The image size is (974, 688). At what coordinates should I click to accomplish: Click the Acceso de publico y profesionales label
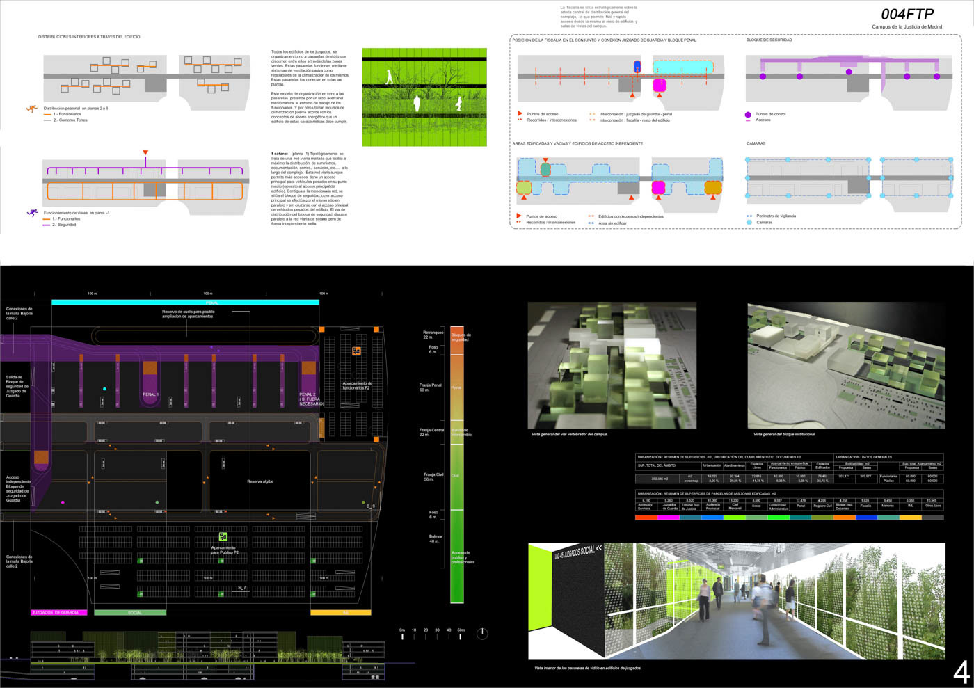pos(463,557)
